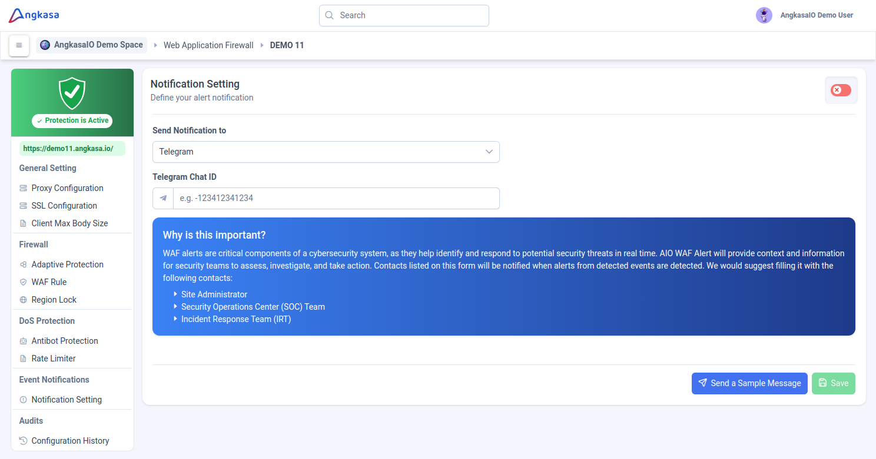The width and height of the screenshot is (876, 459).
Task: Click the General Setting section heading
Action: click(x=48, y=168)
